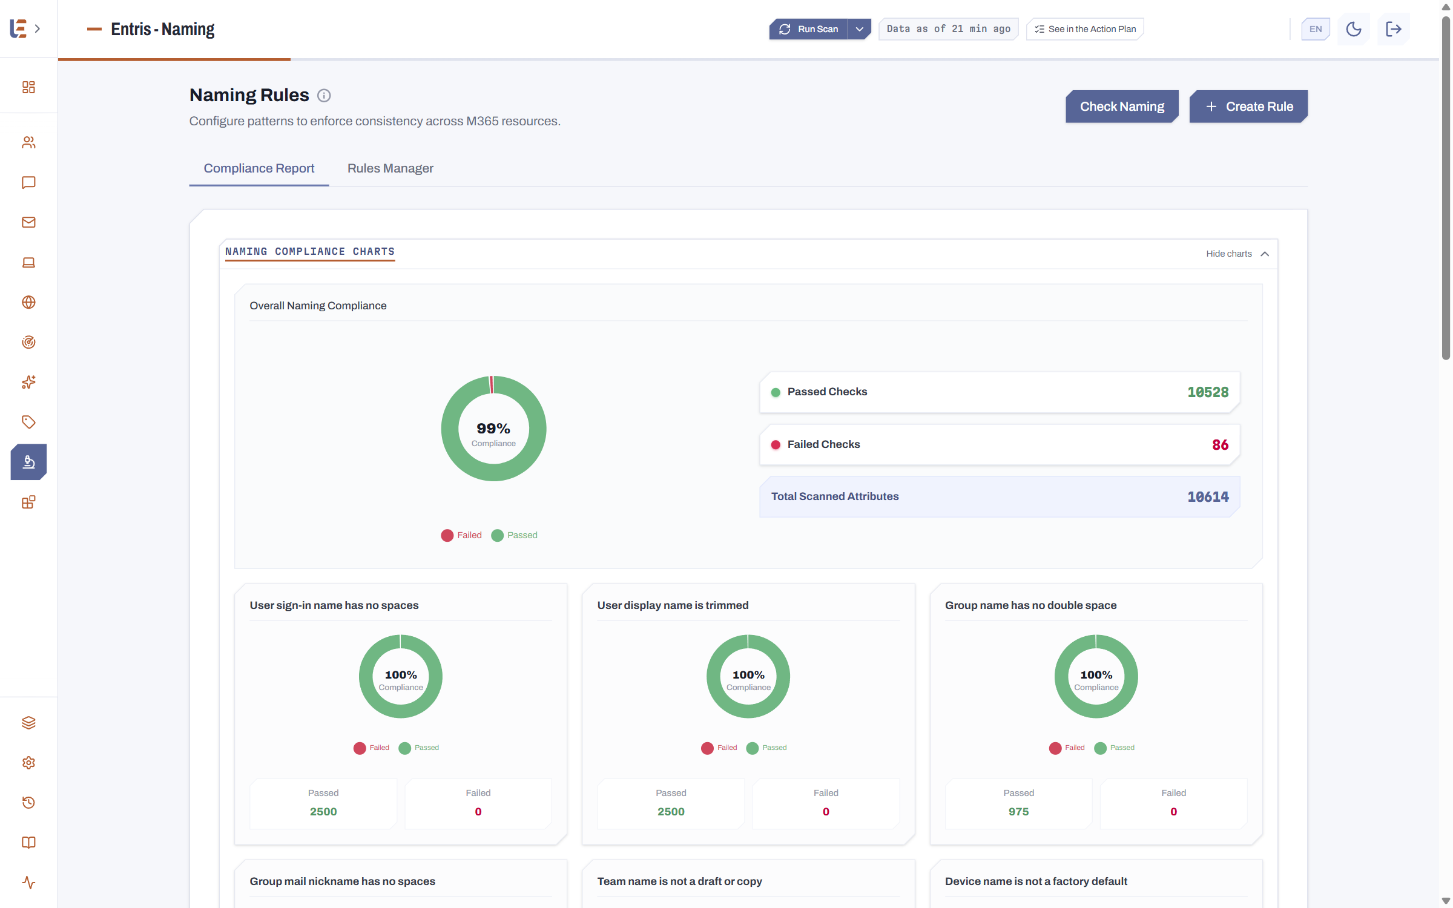
Task: Toggle Failed legend in Group name double space chart
Action: (1067, 748)
